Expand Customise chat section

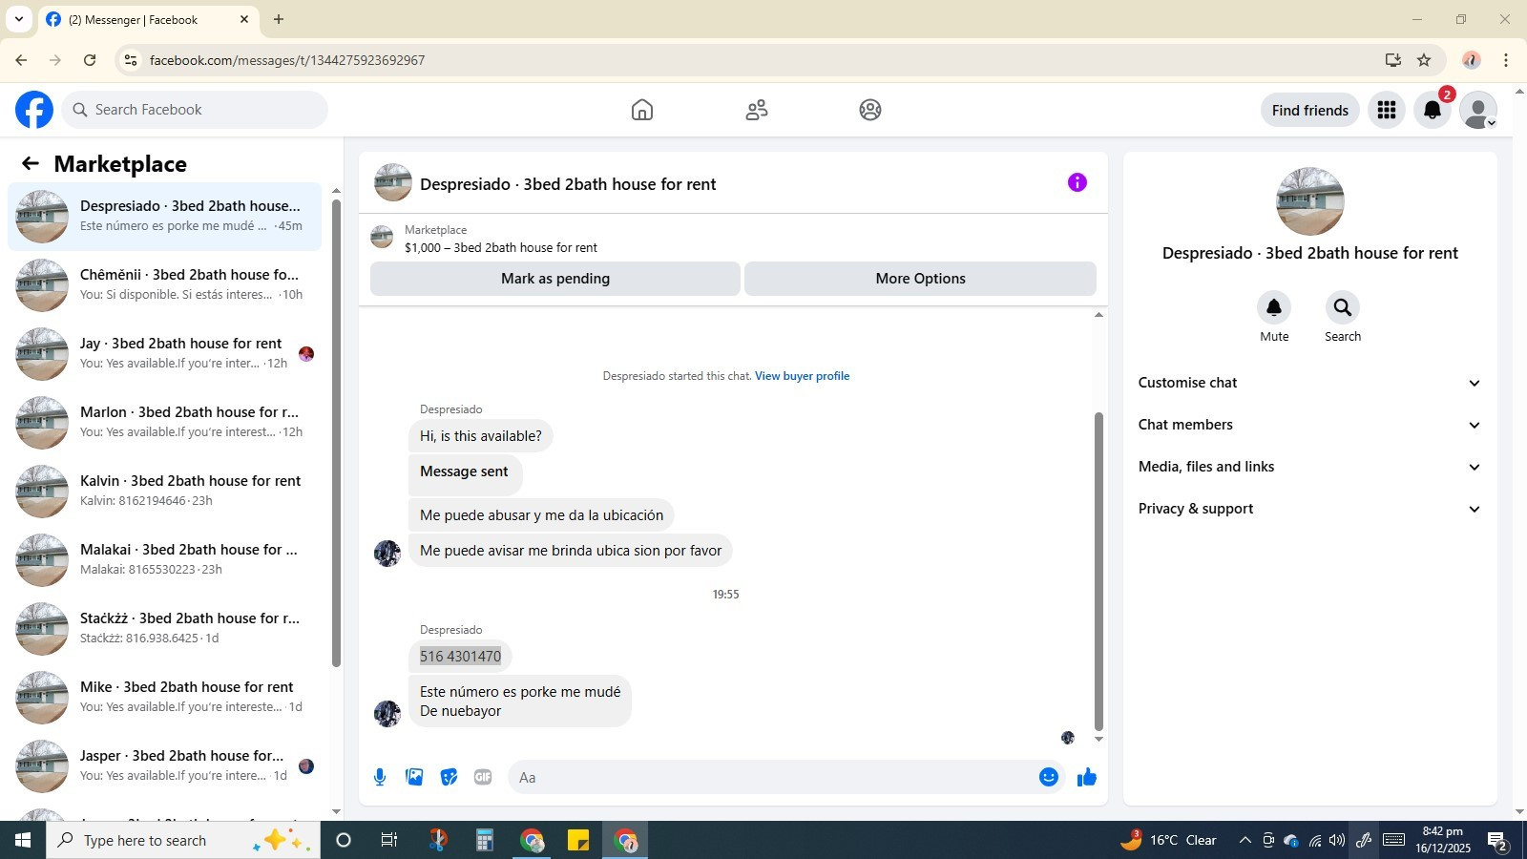pyautogui.click(x=1309, y=383)
